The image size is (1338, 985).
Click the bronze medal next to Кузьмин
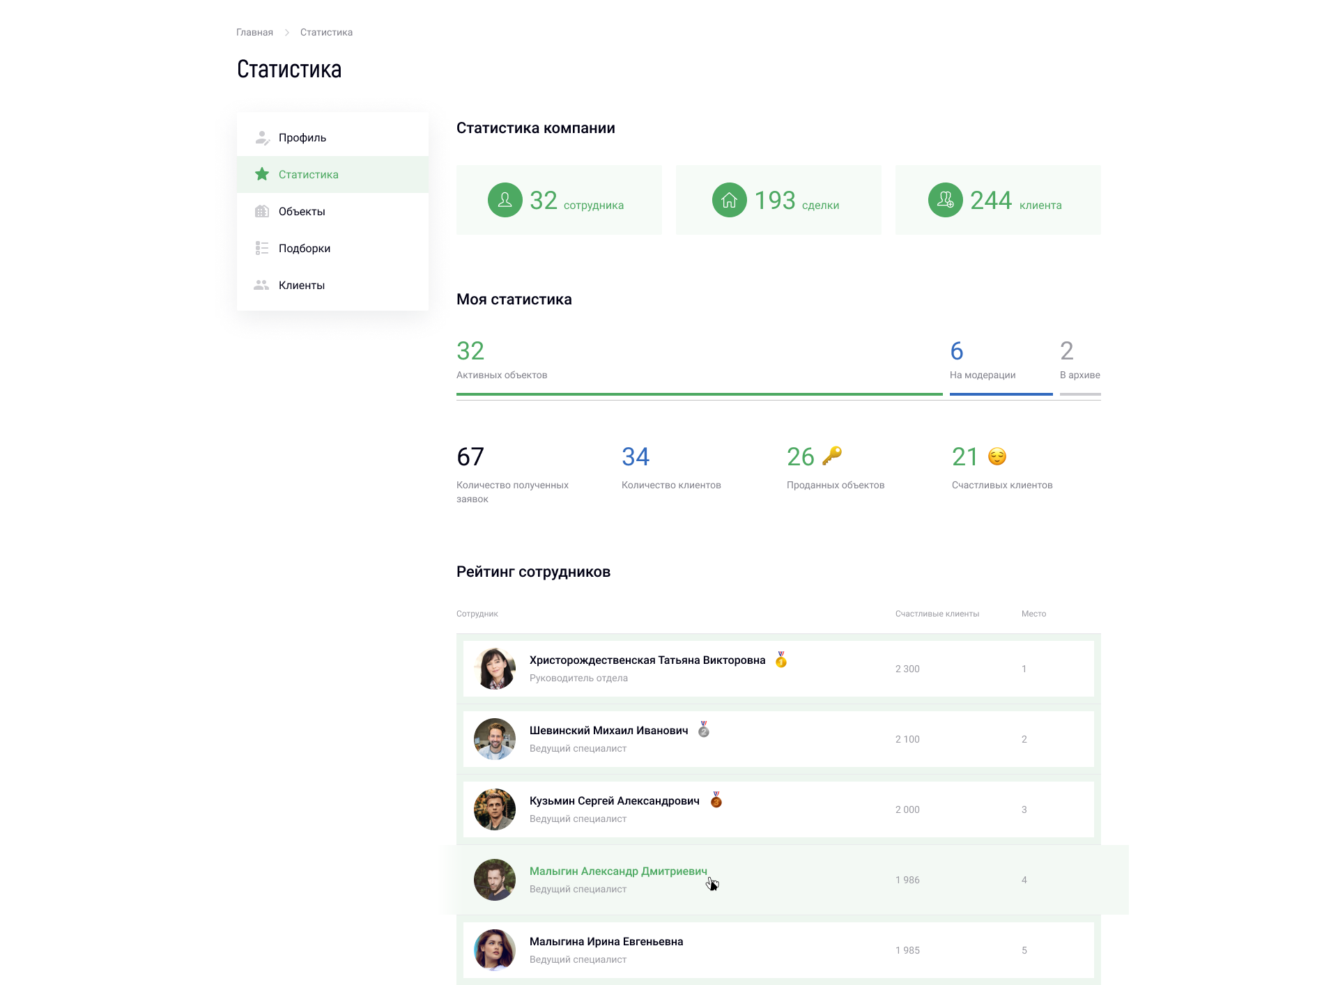tap(716, 800)
